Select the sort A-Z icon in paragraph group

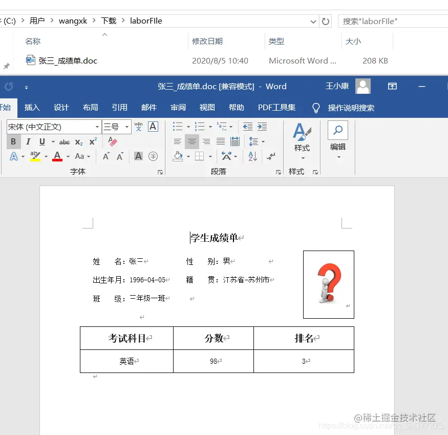pos(251,156)
